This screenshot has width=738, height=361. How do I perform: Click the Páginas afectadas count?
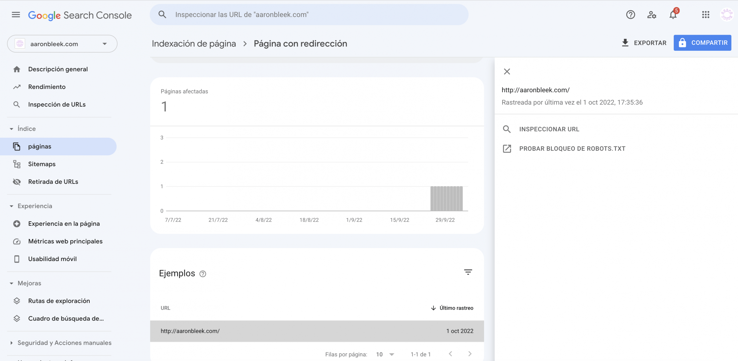(x=164, y=107)
